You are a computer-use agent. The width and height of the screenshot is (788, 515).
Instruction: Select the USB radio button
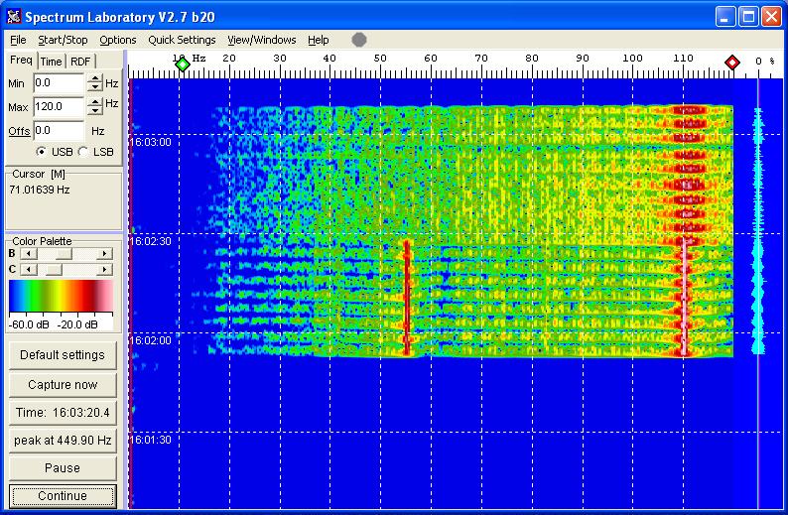click(x=42, y=152)
